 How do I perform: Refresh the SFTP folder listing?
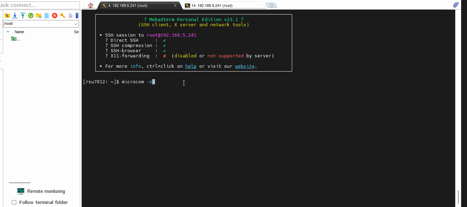[x=31, y=16]
